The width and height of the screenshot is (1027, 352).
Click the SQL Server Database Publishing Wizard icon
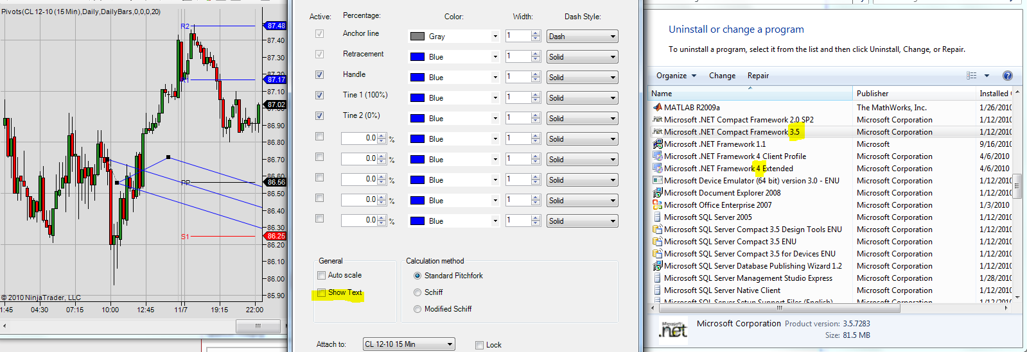click(x=657, y=266)
